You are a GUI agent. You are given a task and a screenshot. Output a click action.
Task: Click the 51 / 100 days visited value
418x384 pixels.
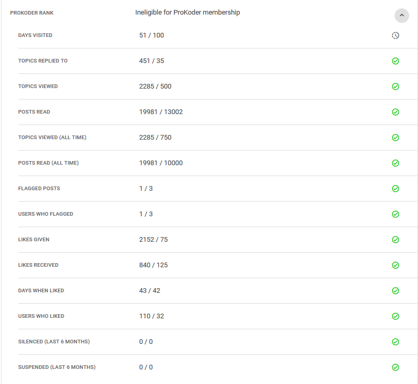click(152, 35)
